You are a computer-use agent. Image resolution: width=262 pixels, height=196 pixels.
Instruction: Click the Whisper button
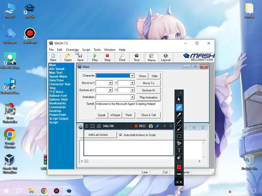115,115
